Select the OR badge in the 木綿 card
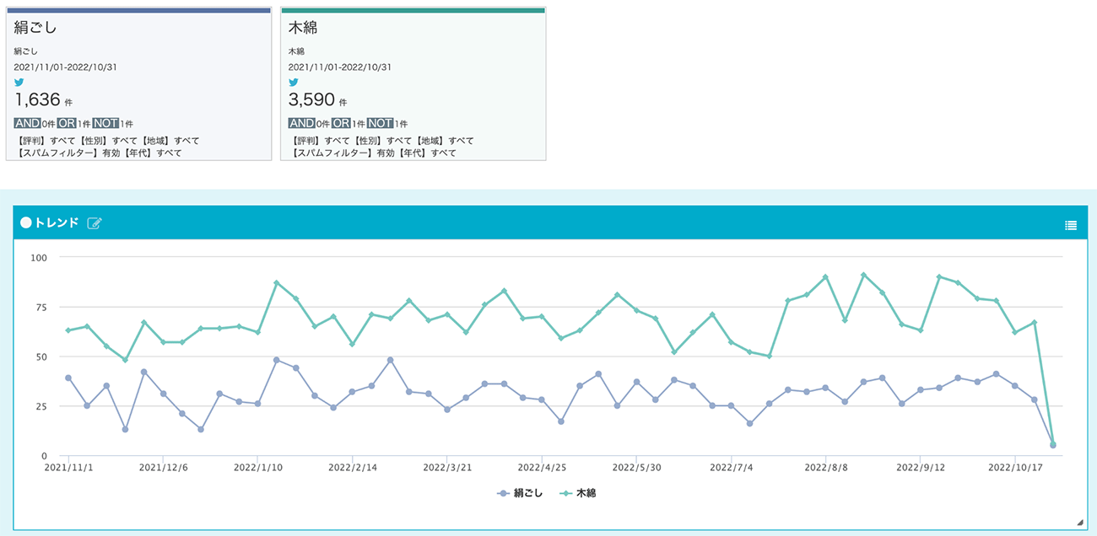1097x536 pixels. point(341,123)
